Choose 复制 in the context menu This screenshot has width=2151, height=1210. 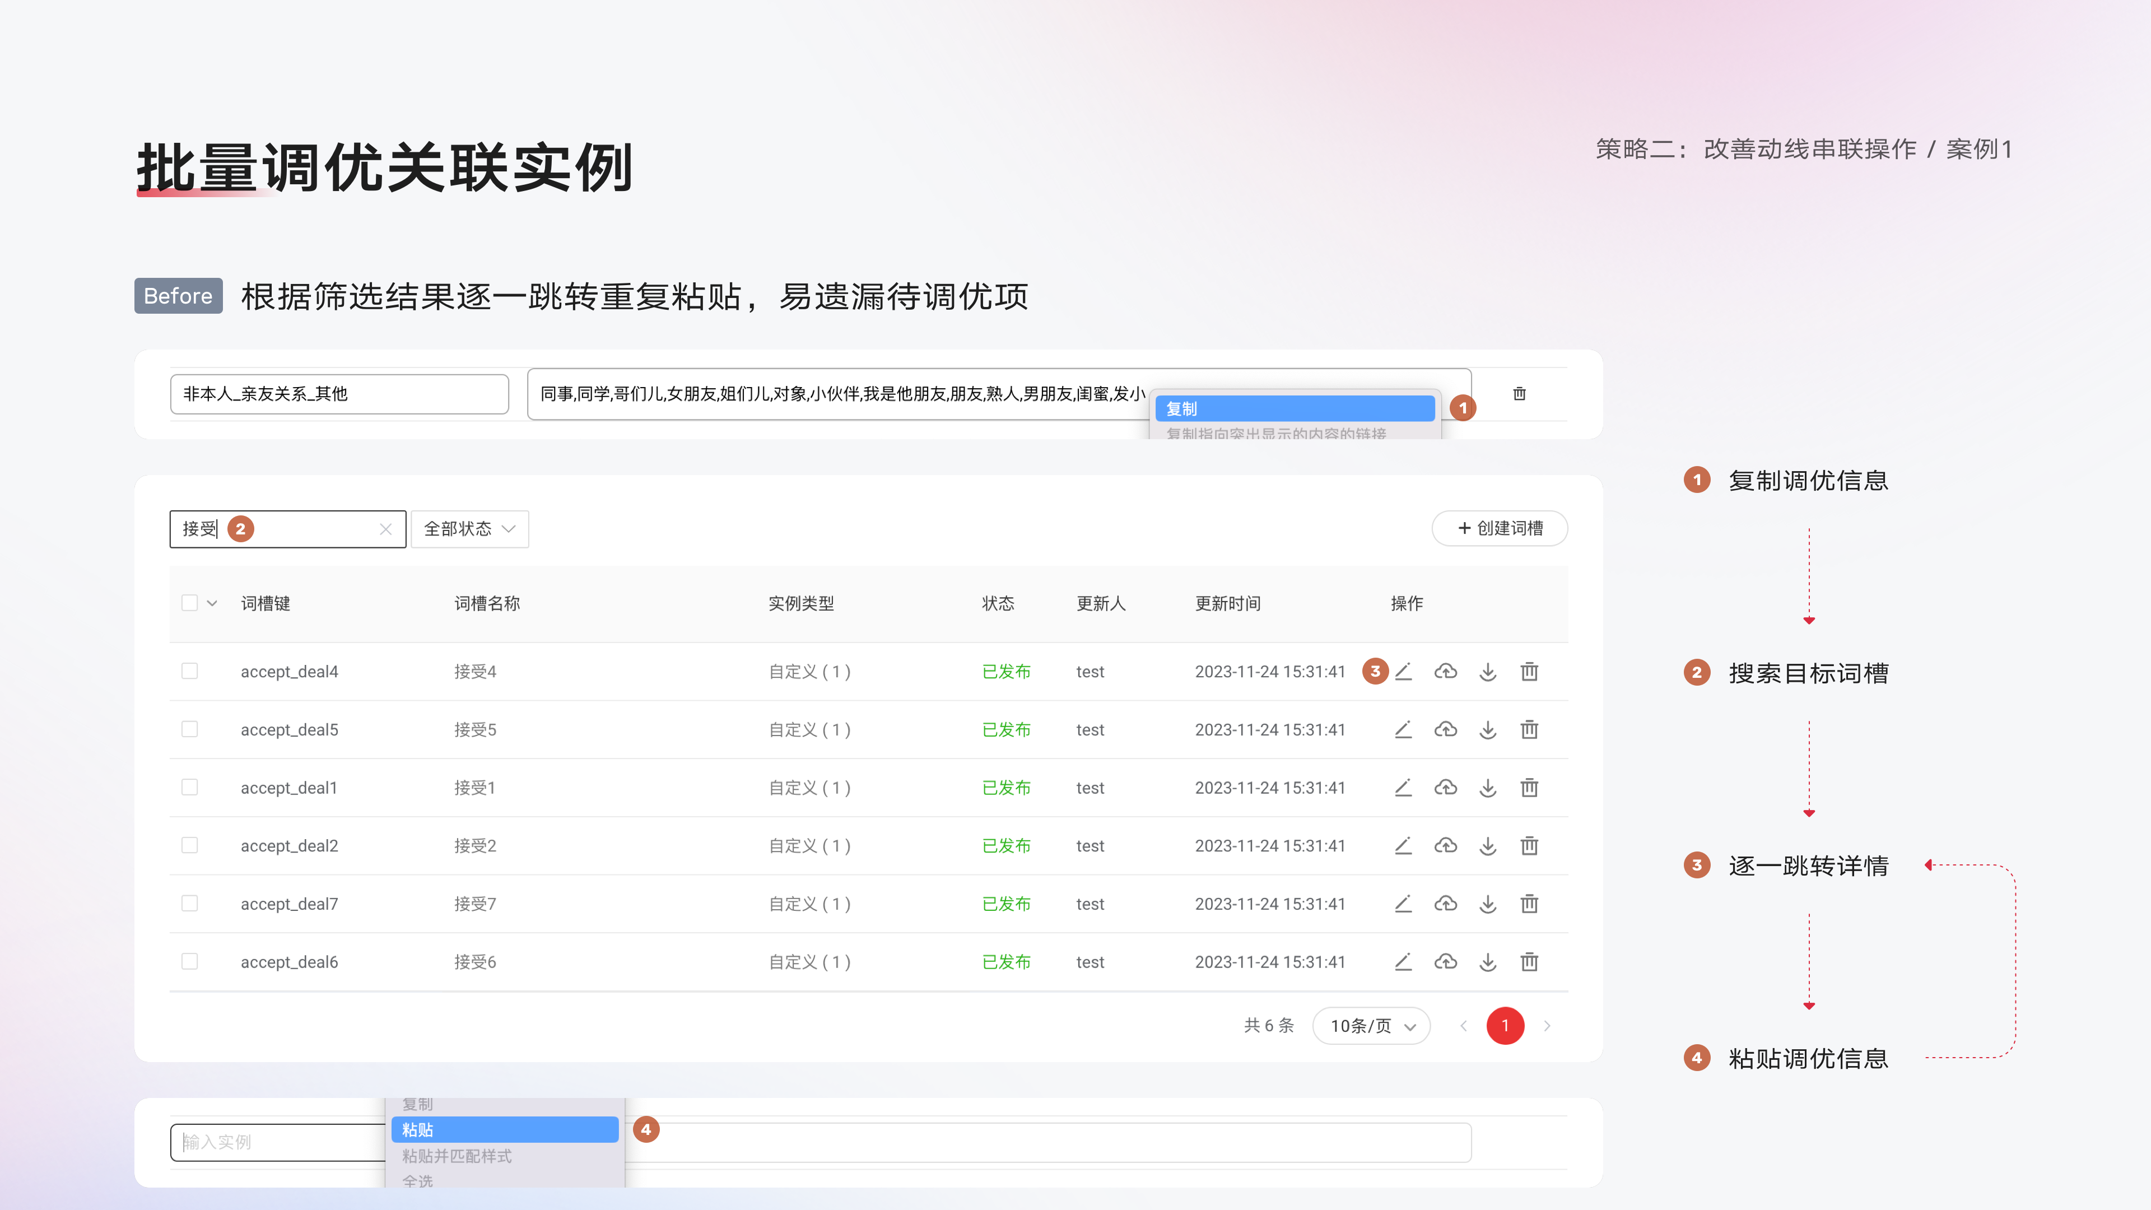tap(1295, 408)
